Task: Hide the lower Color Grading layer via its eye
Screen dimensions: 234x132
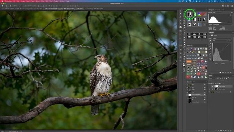Action: [x=210, y=89]
